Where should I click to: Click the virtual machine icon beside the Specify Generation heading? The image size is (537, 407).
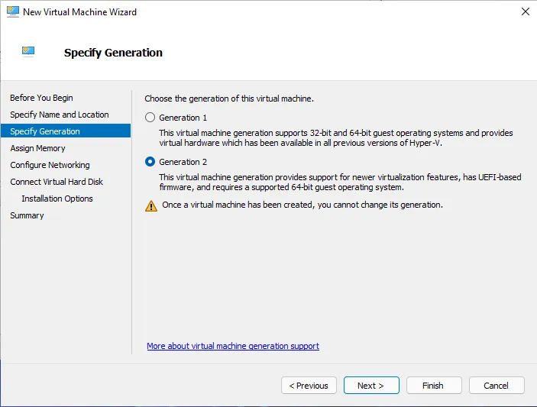pyautogui.click(x=28, y=52)
